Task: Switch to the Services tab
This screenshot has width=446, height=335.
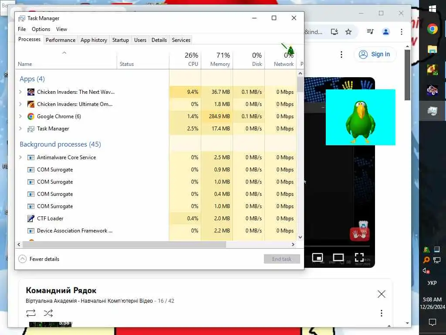Action: [x=181, y=40]
